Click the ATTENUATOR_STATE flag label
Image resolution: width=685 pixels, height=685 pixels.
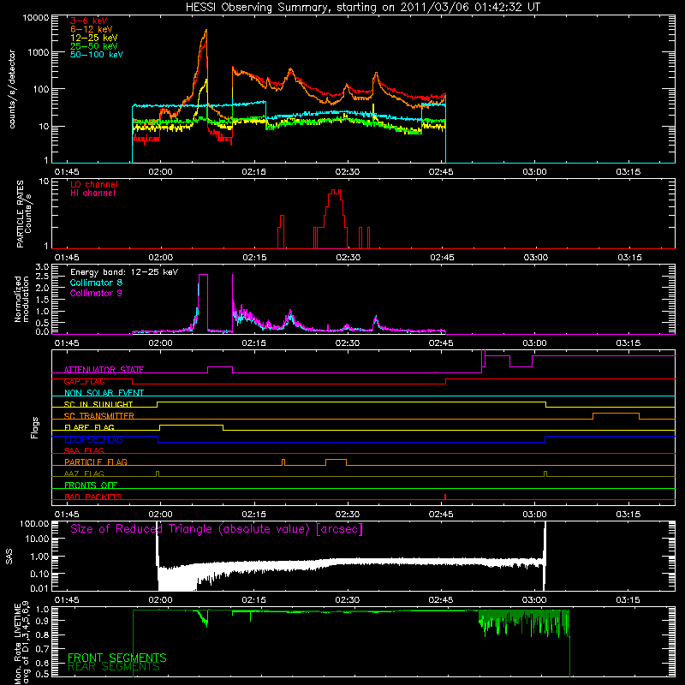coord(104,370)
